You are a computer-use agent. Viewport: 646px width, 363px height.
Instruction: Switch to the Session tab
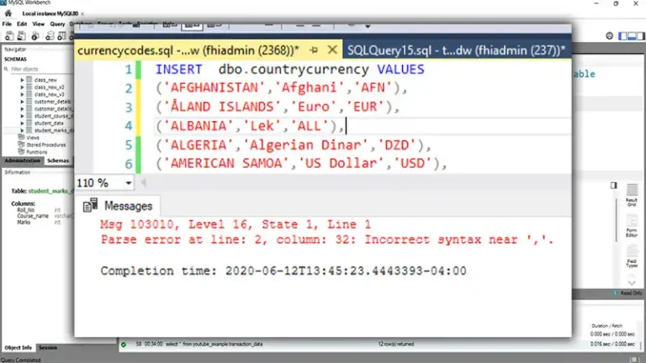click(x=48, y=348)
